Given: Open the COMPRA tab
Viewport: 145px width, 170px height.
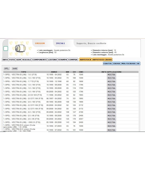Looking at the screenshot, I should pyautogui.click(x=73, y=60).
